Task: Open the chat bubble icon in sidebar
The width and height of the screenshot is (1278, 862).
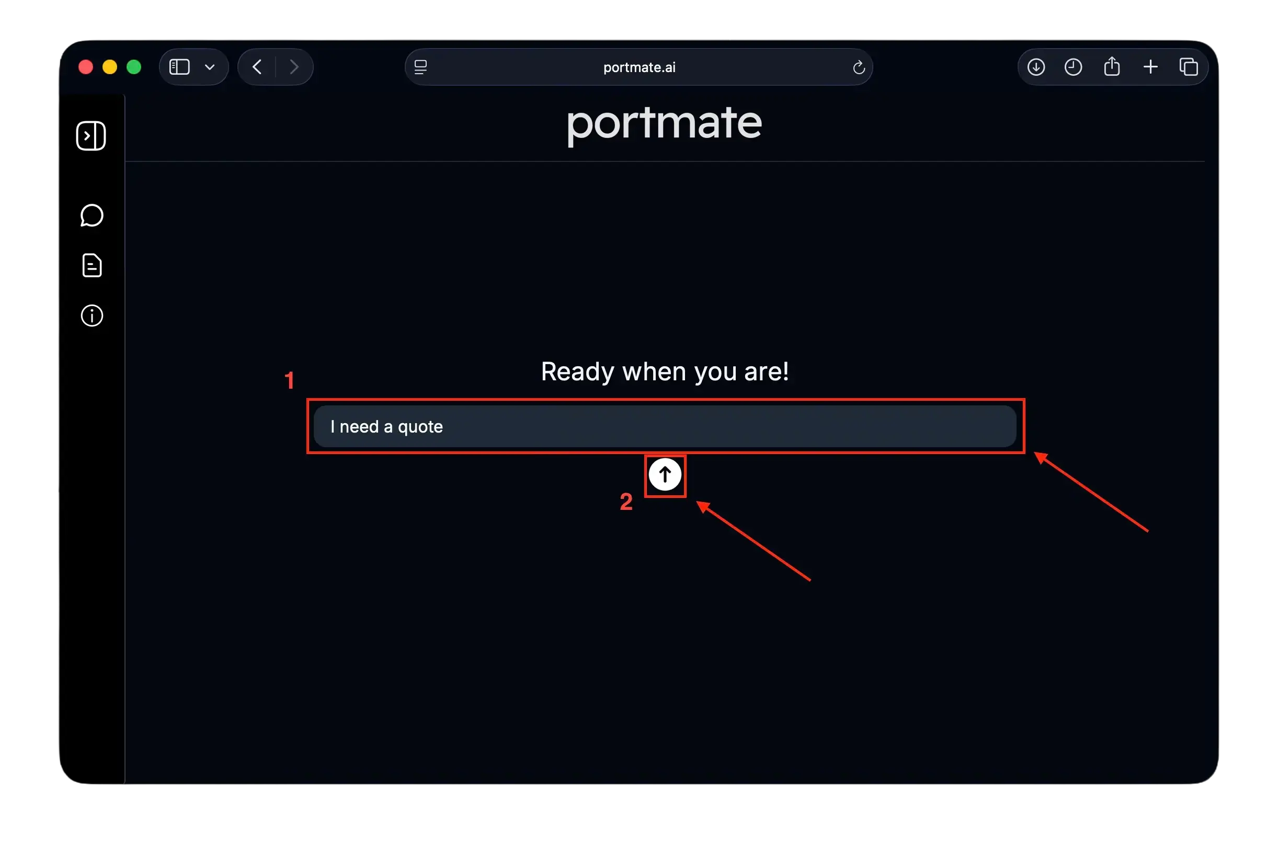Action: tap(92, 215)
